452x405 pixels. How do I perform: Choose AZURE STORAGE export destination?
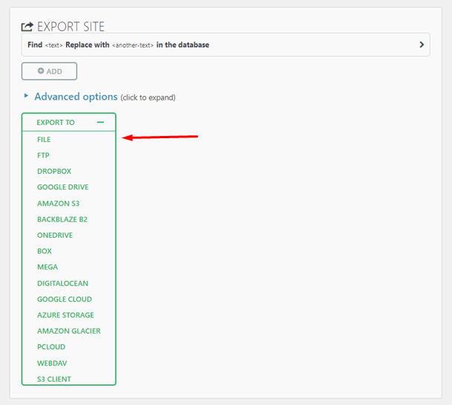pyautogui.click(x=65, y=315)
